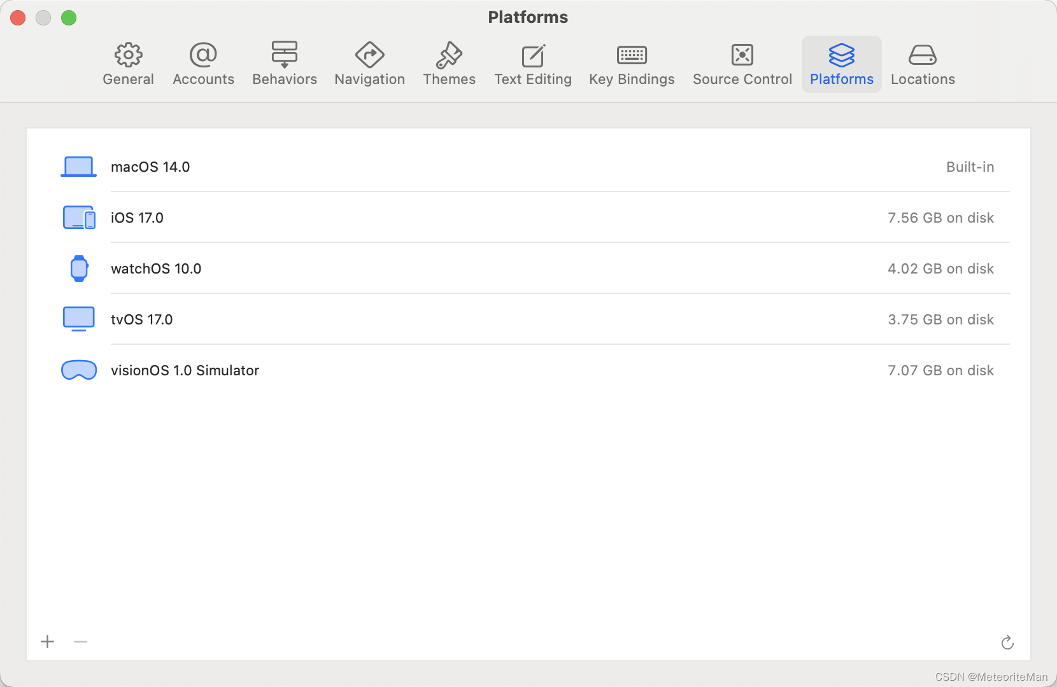This screenshot has width=1057, height=687.
Task: Switch to the Navigation tab label
Action: pyautogui.click(x=369, y=80)
